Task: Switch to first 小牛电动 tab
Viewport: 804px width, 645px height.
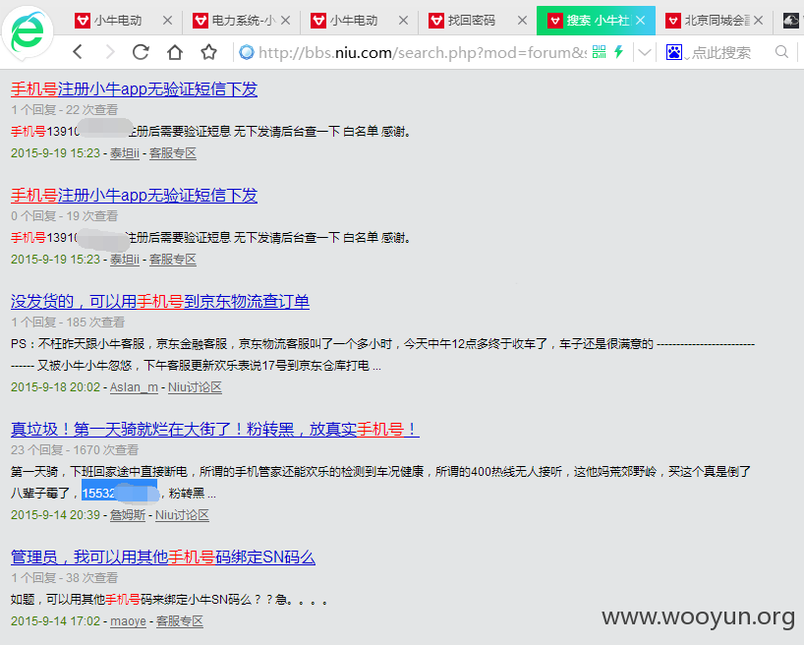Action: [117, 21]
